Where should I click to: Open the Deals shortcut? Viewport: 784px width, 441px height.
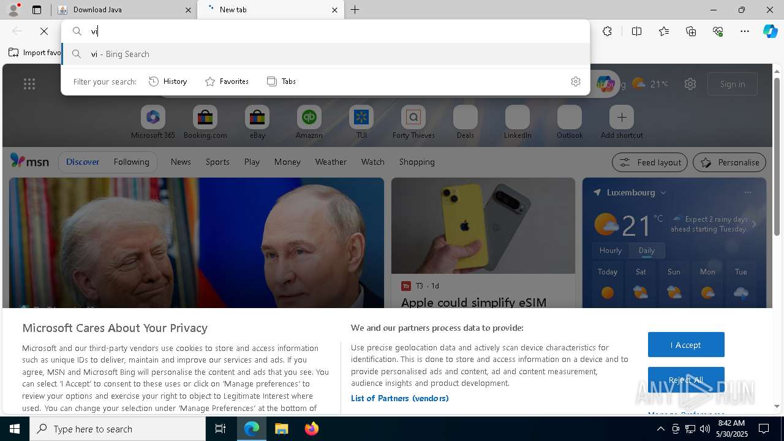[466, 123]
